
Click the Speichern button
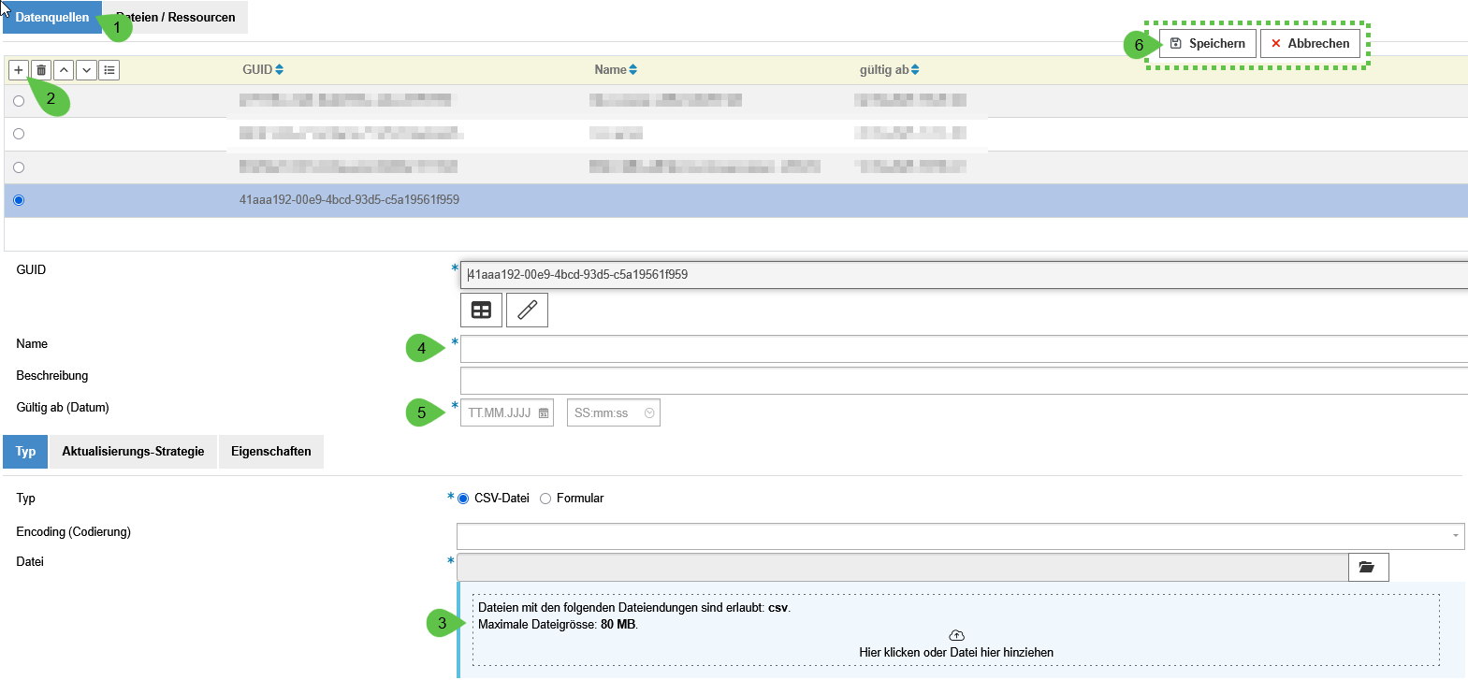1207,43
